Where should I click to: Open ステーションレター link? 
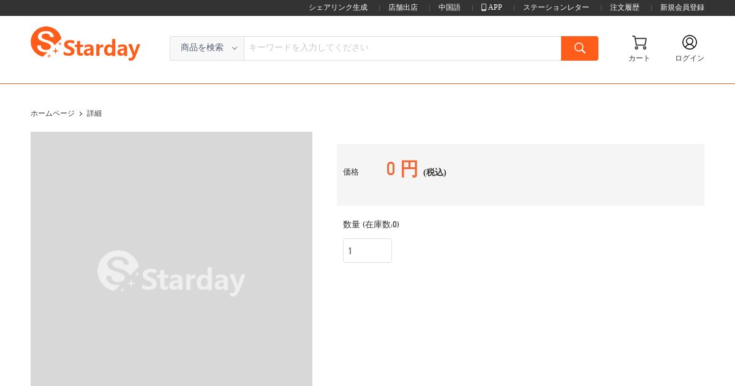pyautogui.click(x=556, y=7)
